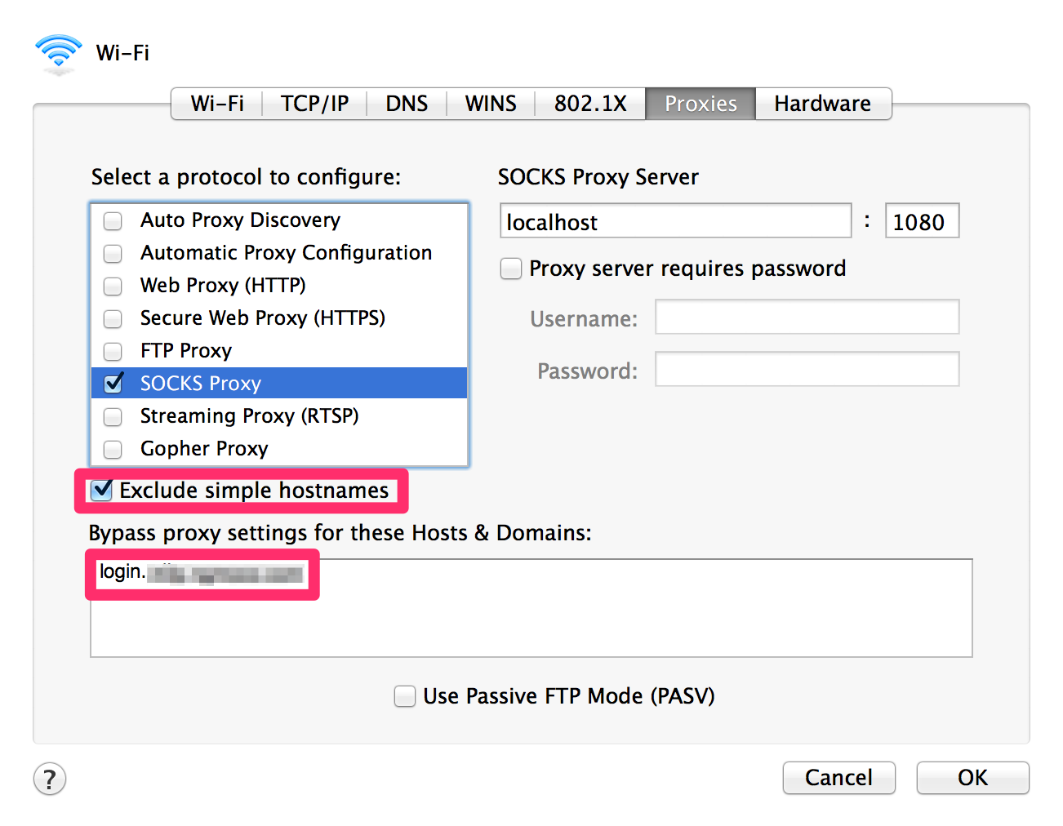This screenshot has height=826, width=1063.
Task: Open the DNS tab
Action: pos(407,103)
